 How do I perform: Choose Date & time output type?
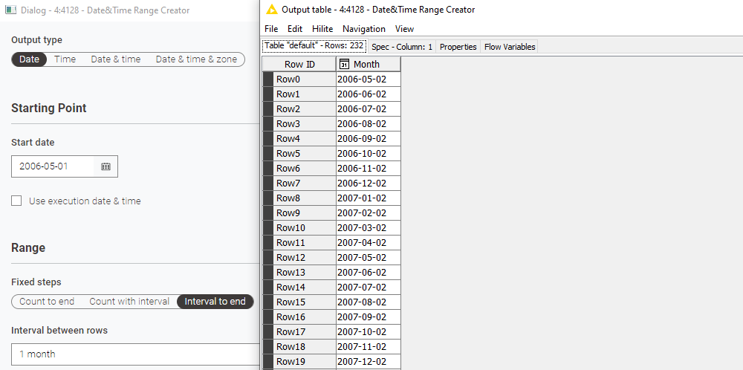(115, 59)
